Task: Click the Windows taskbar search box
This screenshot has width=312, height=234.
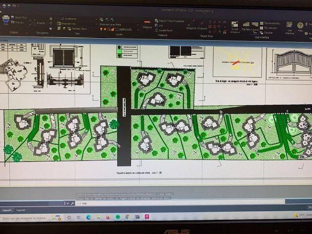Action: tap(24, 216)
